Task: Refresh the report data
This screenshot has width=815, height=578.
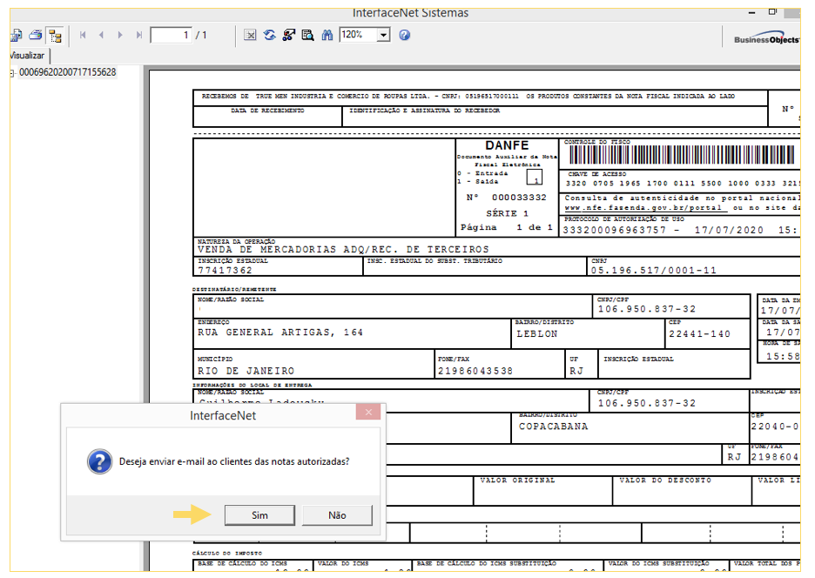Action: coord(270,36)
